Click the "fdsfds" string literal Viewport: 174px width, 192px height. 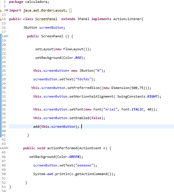click(x=83, y=79)
